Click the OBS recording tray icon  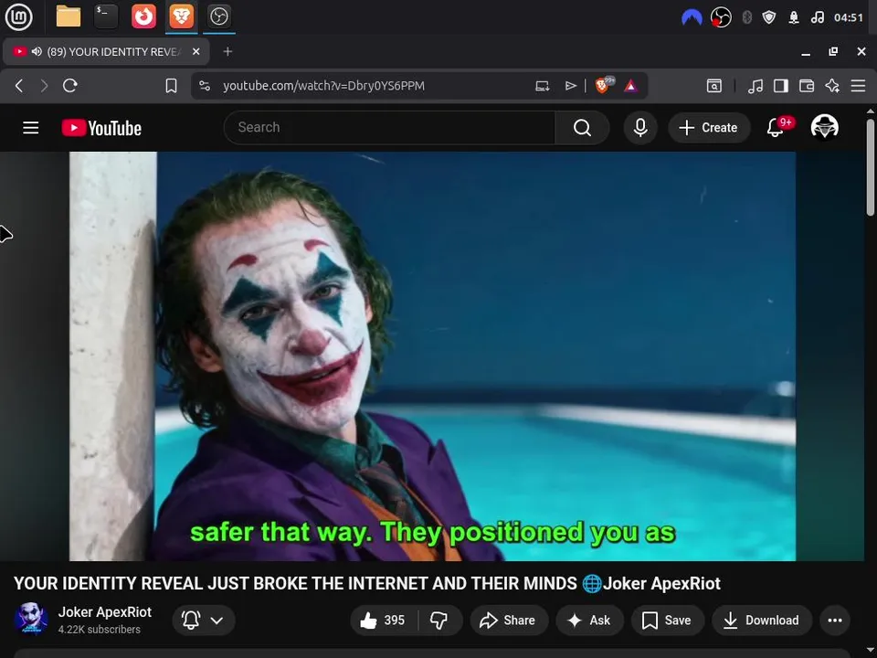(x=721, y=17)
